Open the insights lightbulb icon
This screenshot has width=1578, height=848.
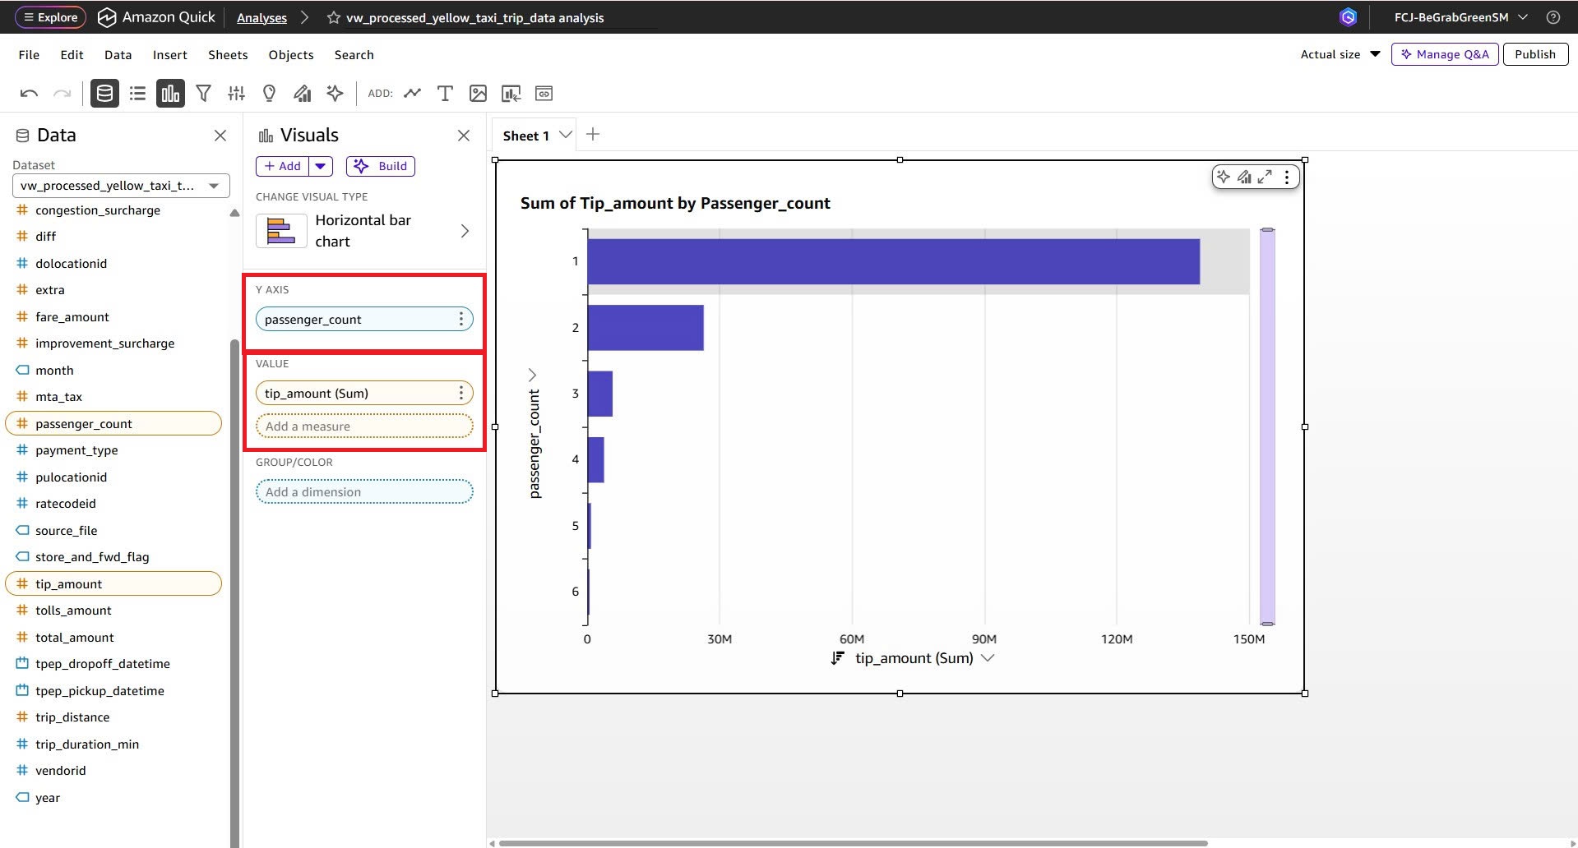[x=269, y=94]
